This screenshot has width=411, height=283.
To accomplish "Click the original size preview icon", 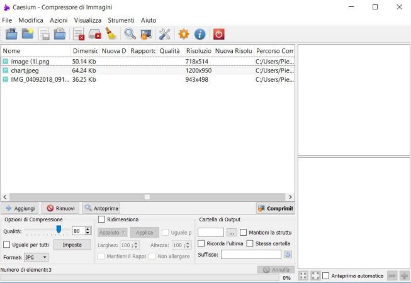I will [x=315, y=275].
